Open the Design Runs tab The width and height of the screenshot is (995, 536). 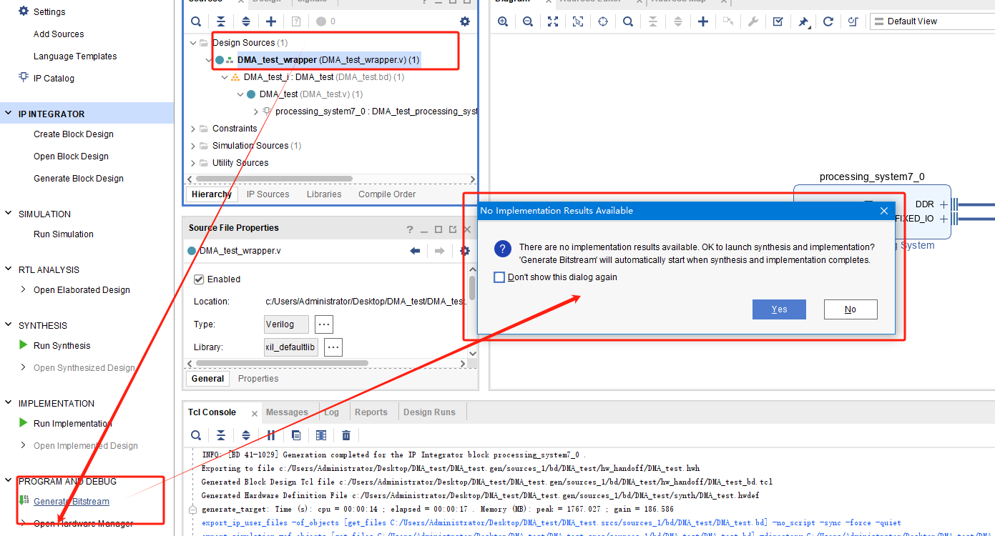coord(429,412)
